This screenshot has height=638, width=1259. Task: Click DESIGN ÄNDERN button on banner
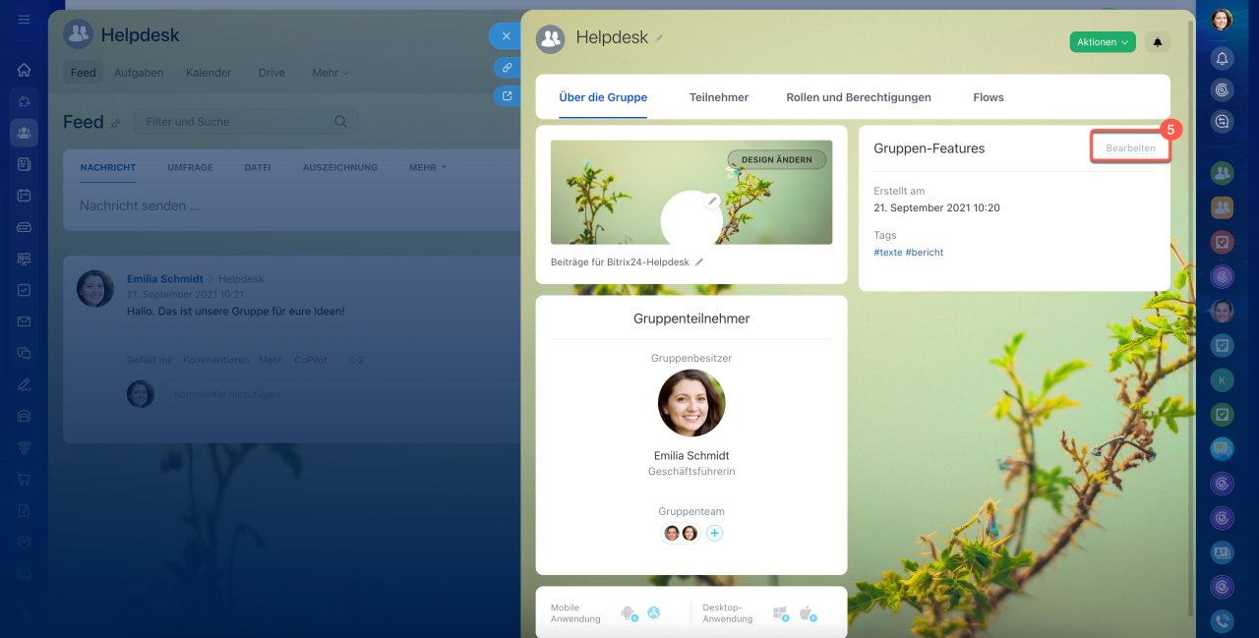tap(777, 159)
